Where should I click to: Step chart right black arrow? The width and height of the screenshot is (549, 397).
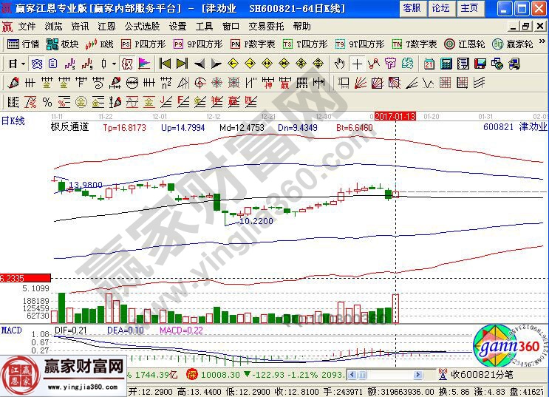pyautogui.click(x=216, y=64)
